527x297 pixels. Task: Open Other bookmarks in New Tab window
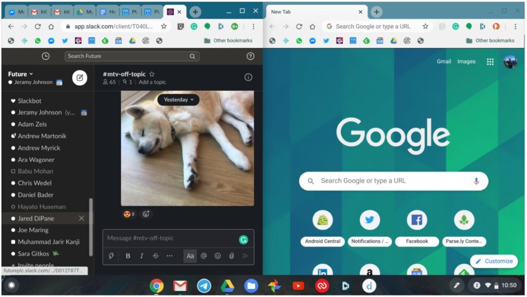[490, 41]
